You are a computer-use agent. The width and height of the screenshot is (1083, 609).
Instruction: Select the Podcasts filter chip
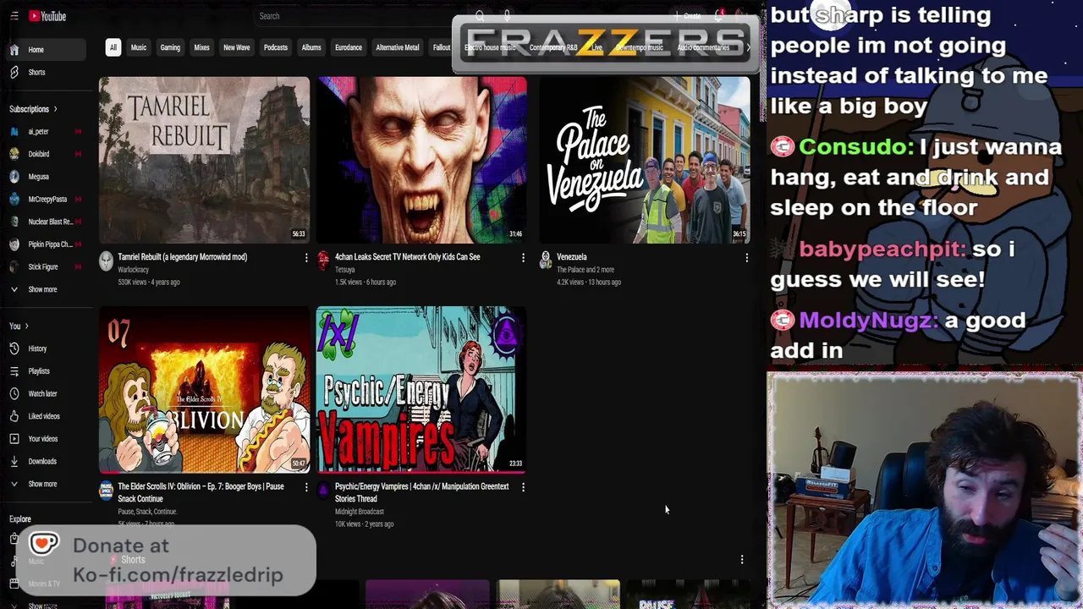pyautogui.click(x=276, y=47)
